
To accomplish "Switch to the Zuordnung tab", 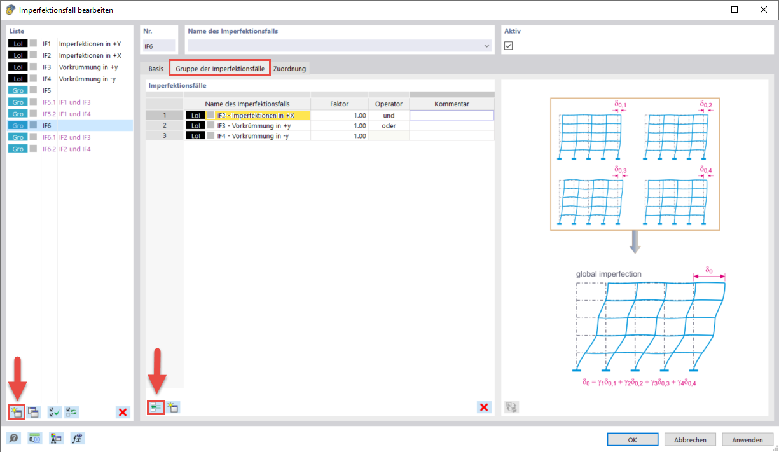I will [289, 69].
